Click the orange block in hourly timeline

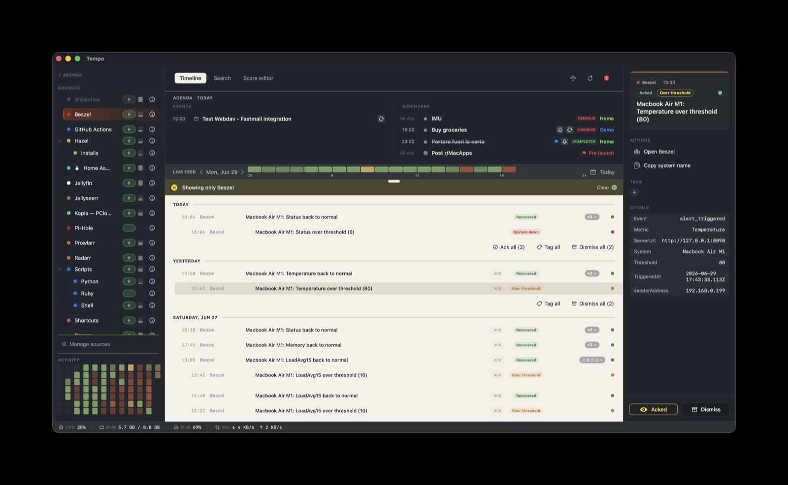click(x=367, y=169)
